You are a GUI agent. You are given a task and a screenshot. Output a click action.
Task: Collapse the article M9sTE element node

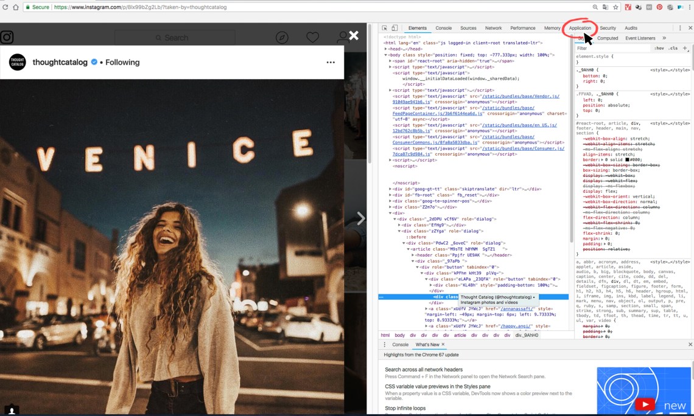click(408, 249)
